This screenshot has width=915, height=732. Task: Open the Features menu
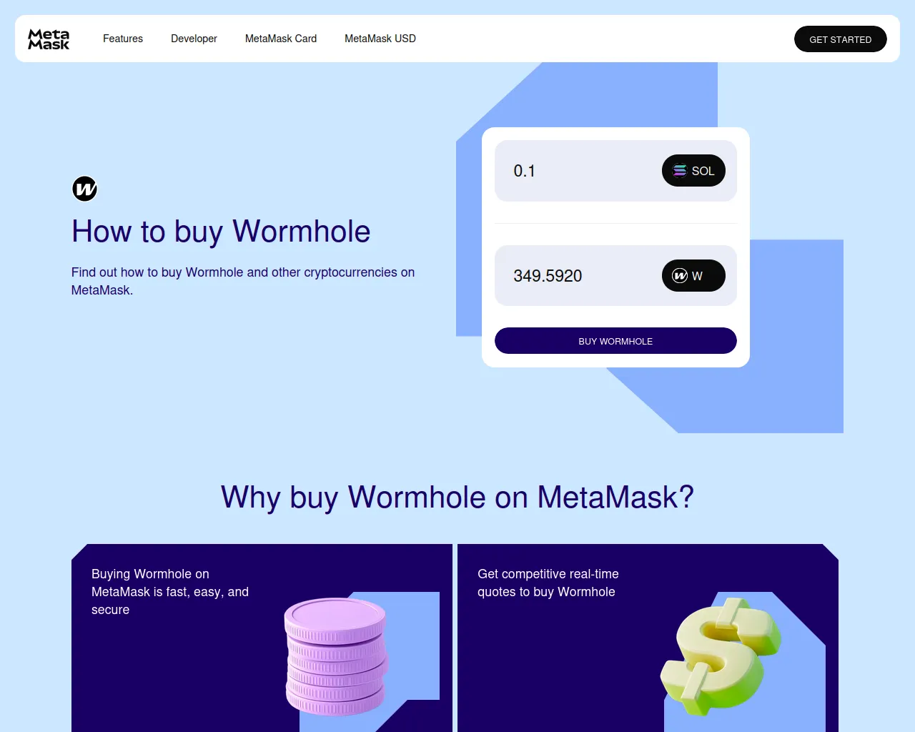[x=123, y=39]
